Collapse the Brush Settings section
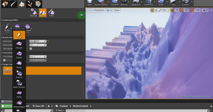This screenshot has width=213, height=112. (2, 37)
